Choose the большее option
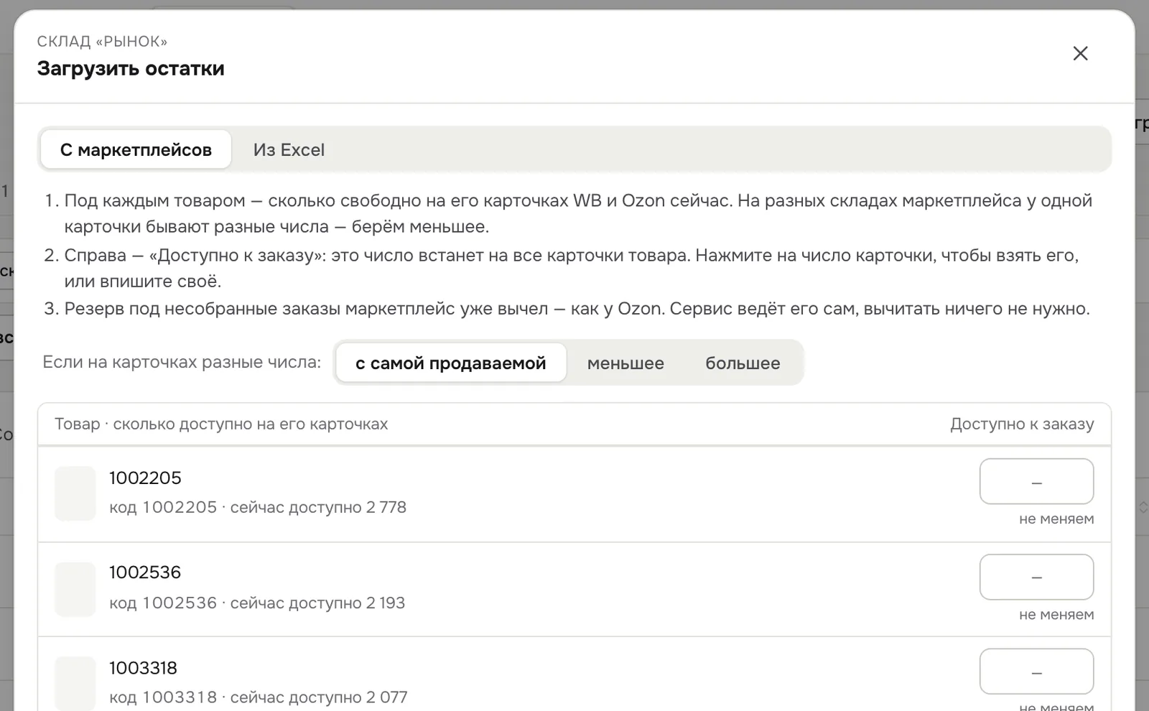This screenshot has height=711, width=1149. pos(743,363)
